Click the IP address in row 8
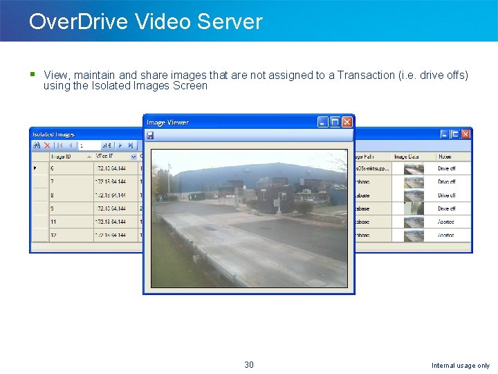The height and width of the screenshot is (374, 498). pyautogui.click(x=111, y=195)
